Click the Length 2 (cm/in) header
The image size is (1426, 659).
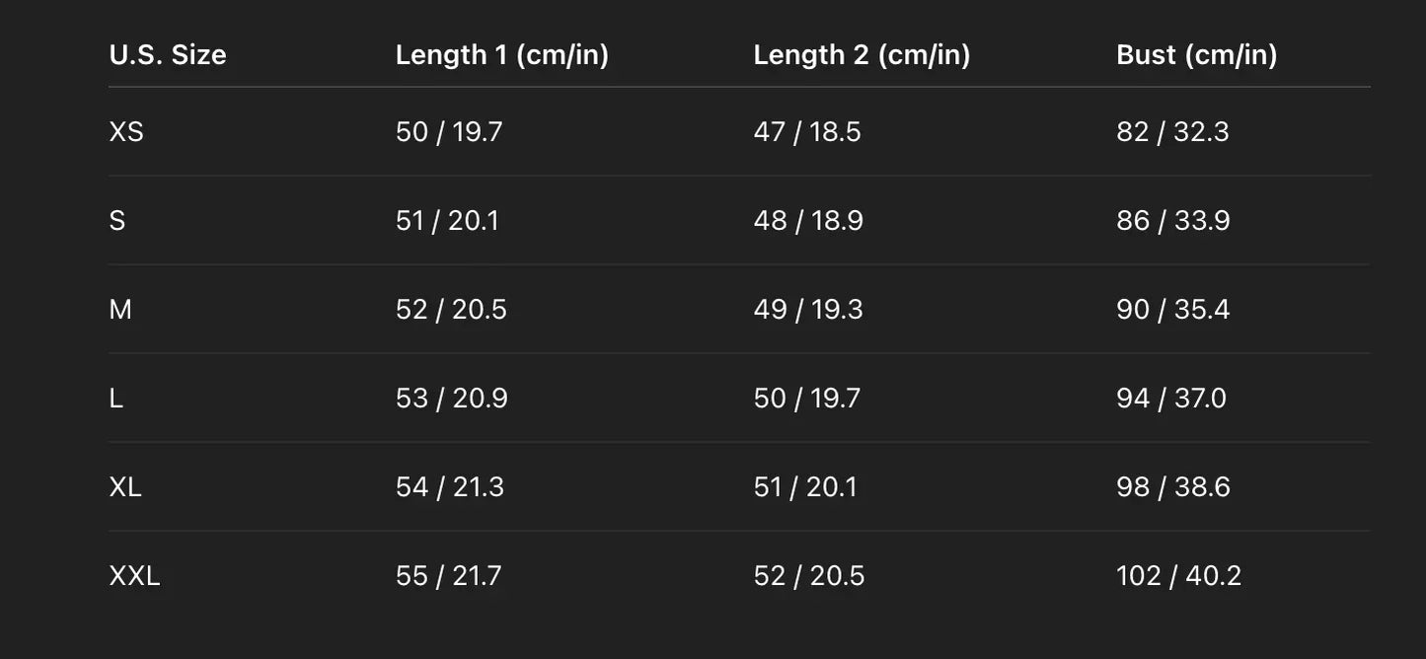click(x=862, y=54)
